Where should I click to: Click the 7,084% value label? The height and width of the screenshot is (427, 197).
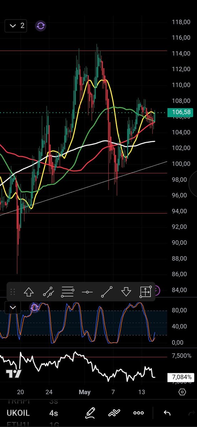tap(180, 377)
